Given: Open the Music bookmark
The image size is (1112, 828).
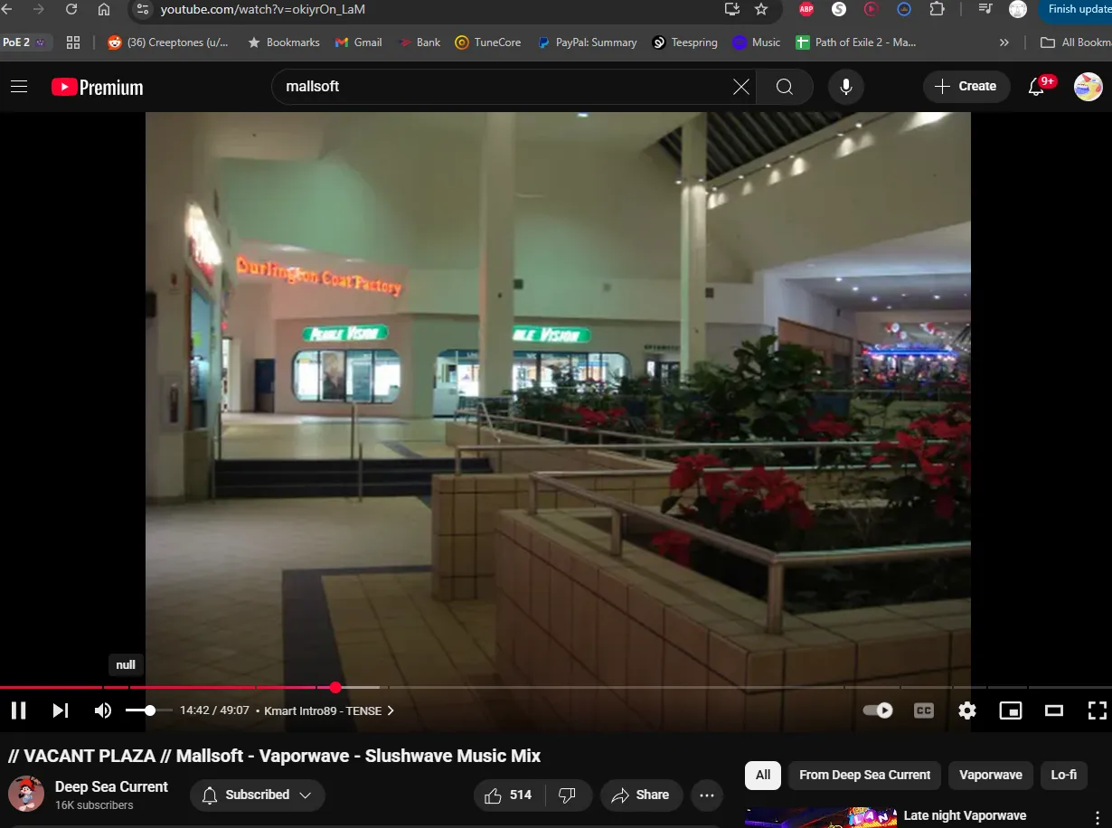Looking at the screenshot, I should 757,42.
